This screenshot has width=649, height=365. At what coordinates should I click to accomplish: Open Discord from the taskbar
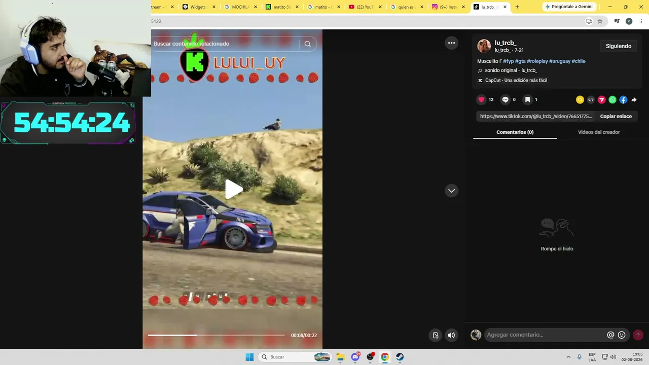(x=355, y=357)
